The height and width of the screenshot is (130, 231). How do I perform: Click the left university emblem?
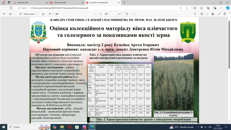tap(39, 32)
